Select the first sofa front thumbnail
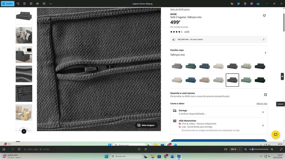 pyautogui.click(x=24, y=16)
